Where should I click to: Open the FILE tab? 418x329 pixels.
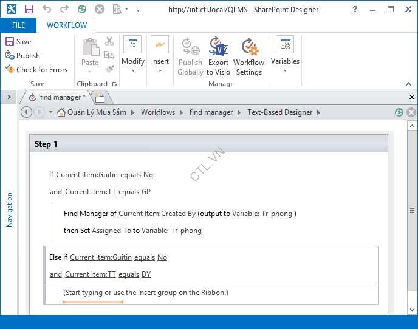(18, 25)
